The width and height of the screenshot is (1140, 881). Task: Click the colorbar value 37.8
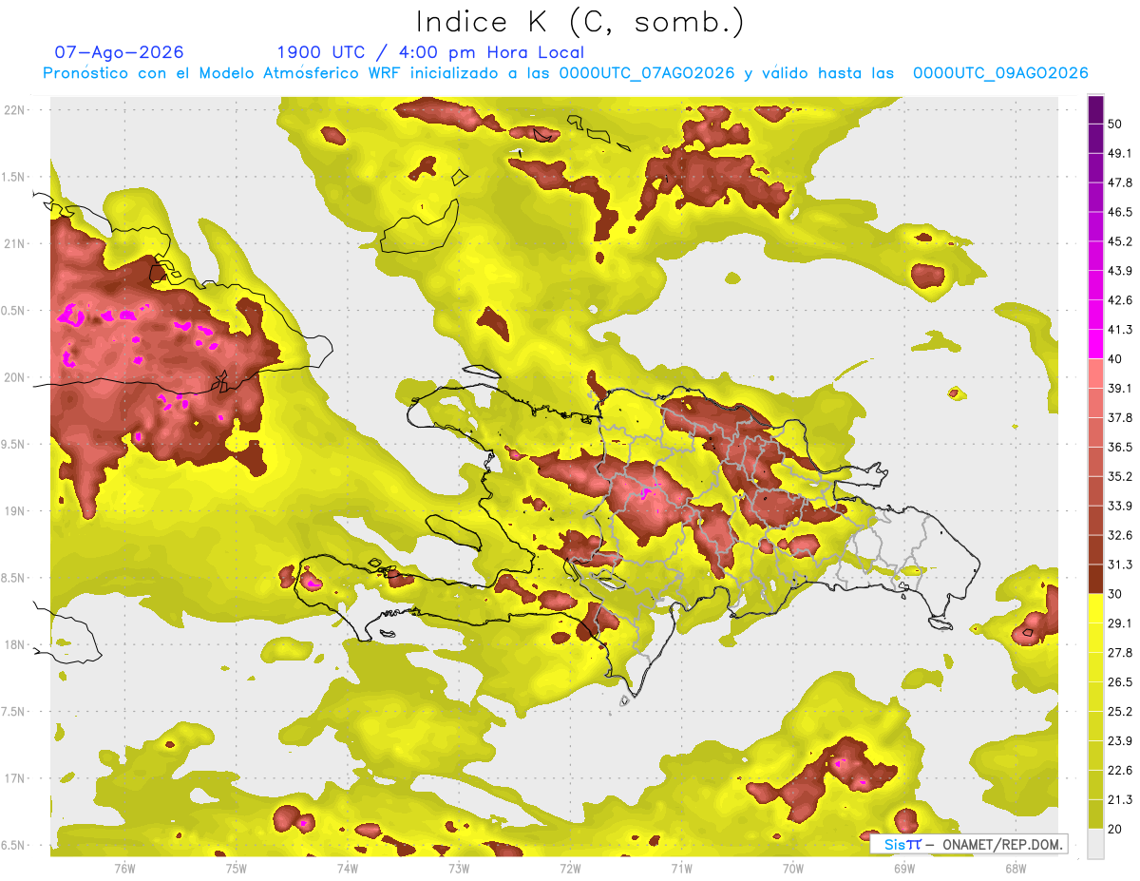(x=1120, y=417)
